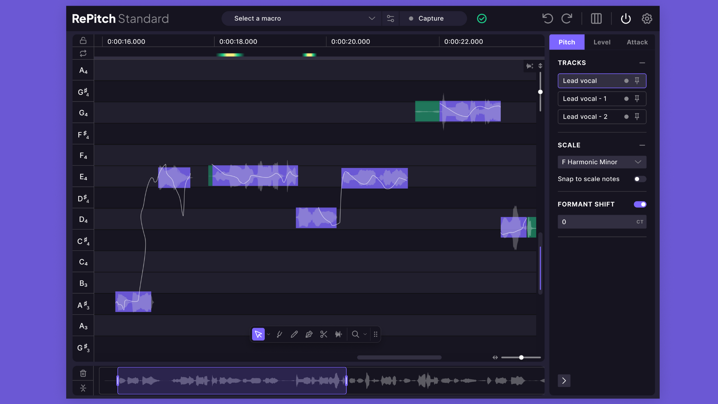Switch to the Attack tab
The height and width of the screenshot is (404, 718).
(x=637, y=42)
